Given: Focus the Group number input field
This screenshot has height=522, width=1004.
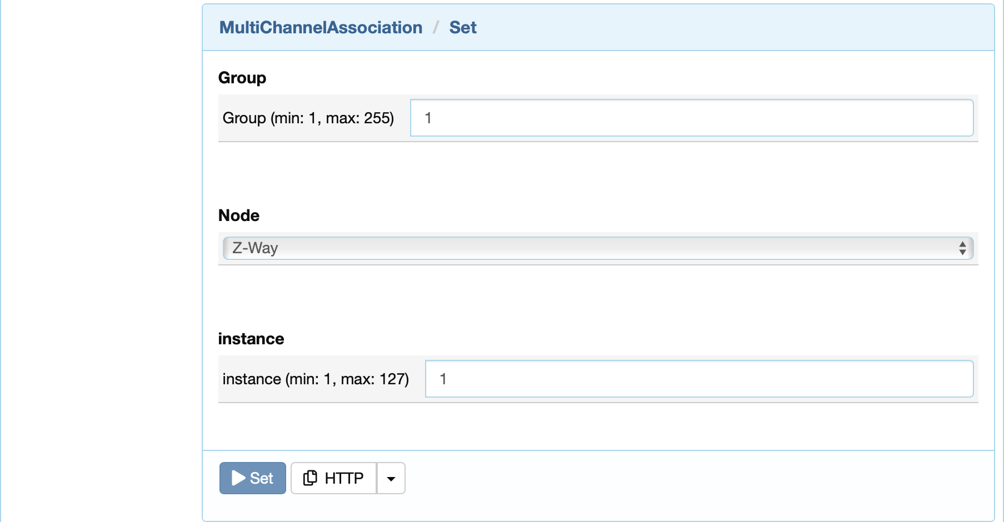Looking at the screenshot, I should 692,118.
